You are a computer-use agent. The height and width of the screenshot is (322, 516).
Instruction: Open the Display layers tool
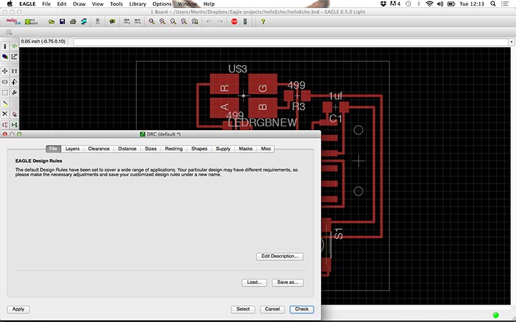5,57
